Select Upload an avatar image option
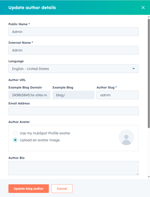 [15, 140]
